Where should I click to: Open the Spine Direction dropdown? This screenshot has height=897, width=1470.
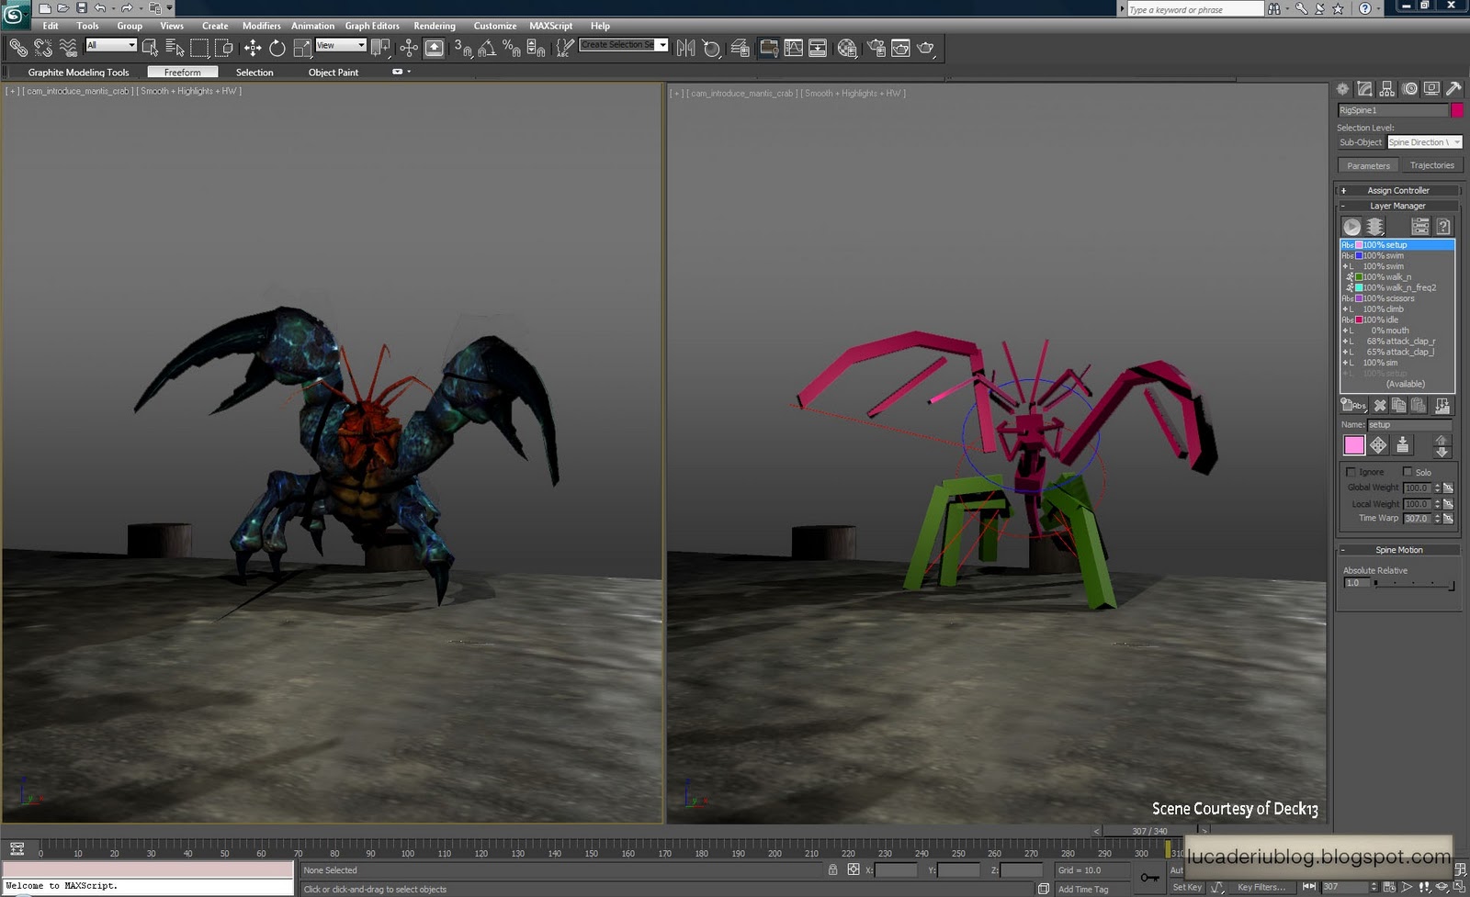click(x=1424, y=142)
